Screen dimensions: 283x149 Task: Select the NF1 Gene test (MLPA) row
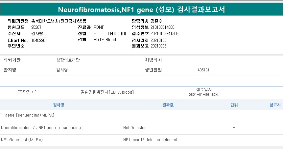tap(22, 140)
